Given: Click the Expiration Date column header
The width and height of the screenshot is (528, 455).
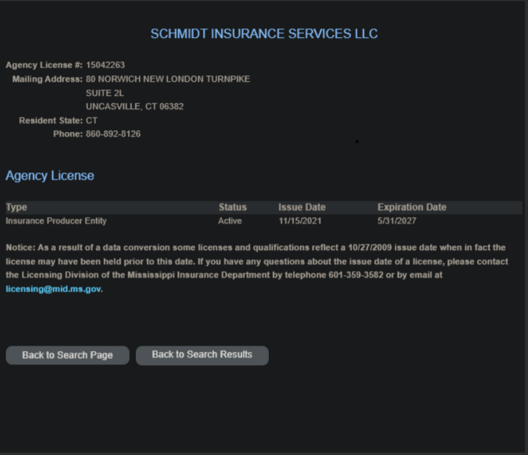Looking at the screenshot, I should pos(412,207).
